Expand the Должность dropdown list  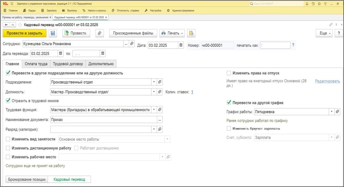click(154, 92)
